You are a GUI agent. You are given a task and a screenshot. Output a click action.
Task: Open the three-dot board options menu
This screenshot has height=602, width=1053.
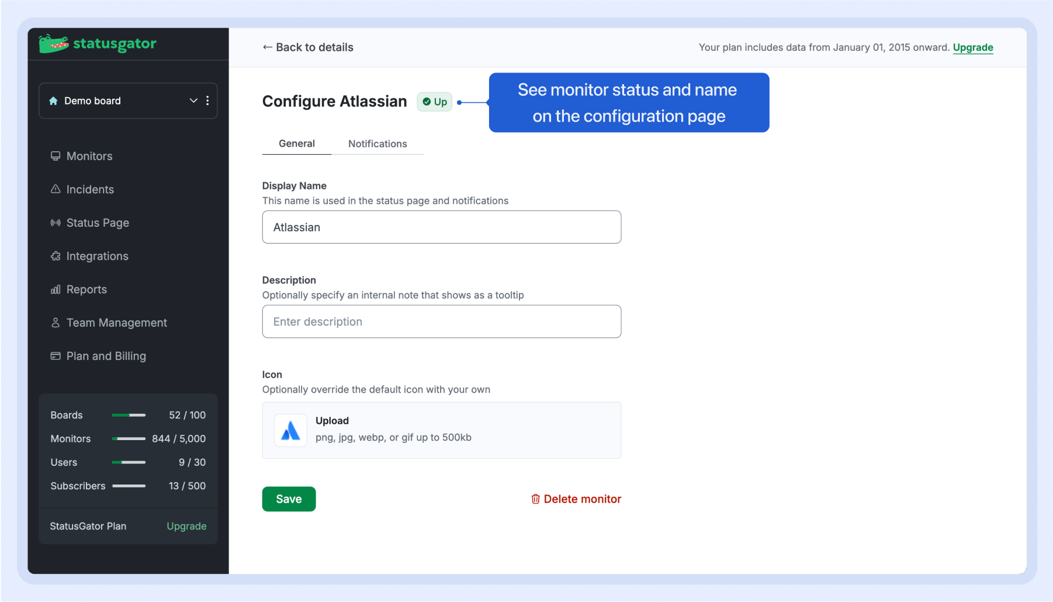pyautogui.click(x=207, y=101)
